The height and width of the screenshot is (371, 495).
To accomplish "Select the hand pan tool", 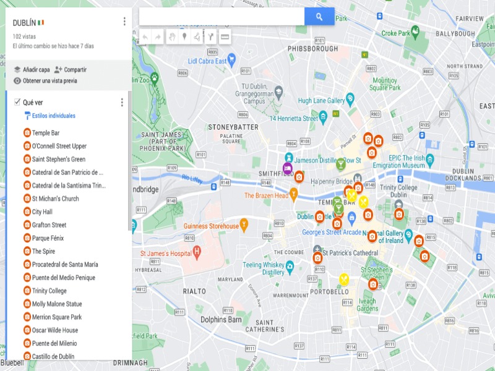I will point(171,37).
